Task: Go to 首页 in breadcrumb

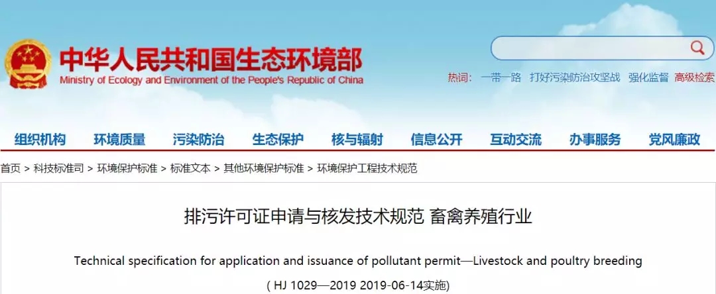Action: (10, 168)
